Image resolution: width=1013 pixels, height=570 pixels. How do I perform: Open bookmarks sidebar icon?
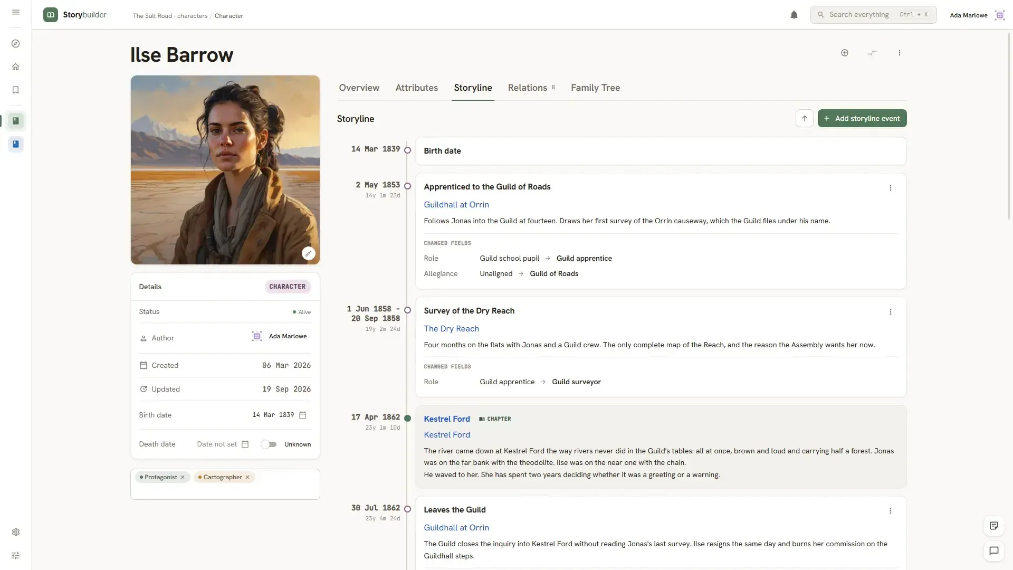click(x=16, y=90)
